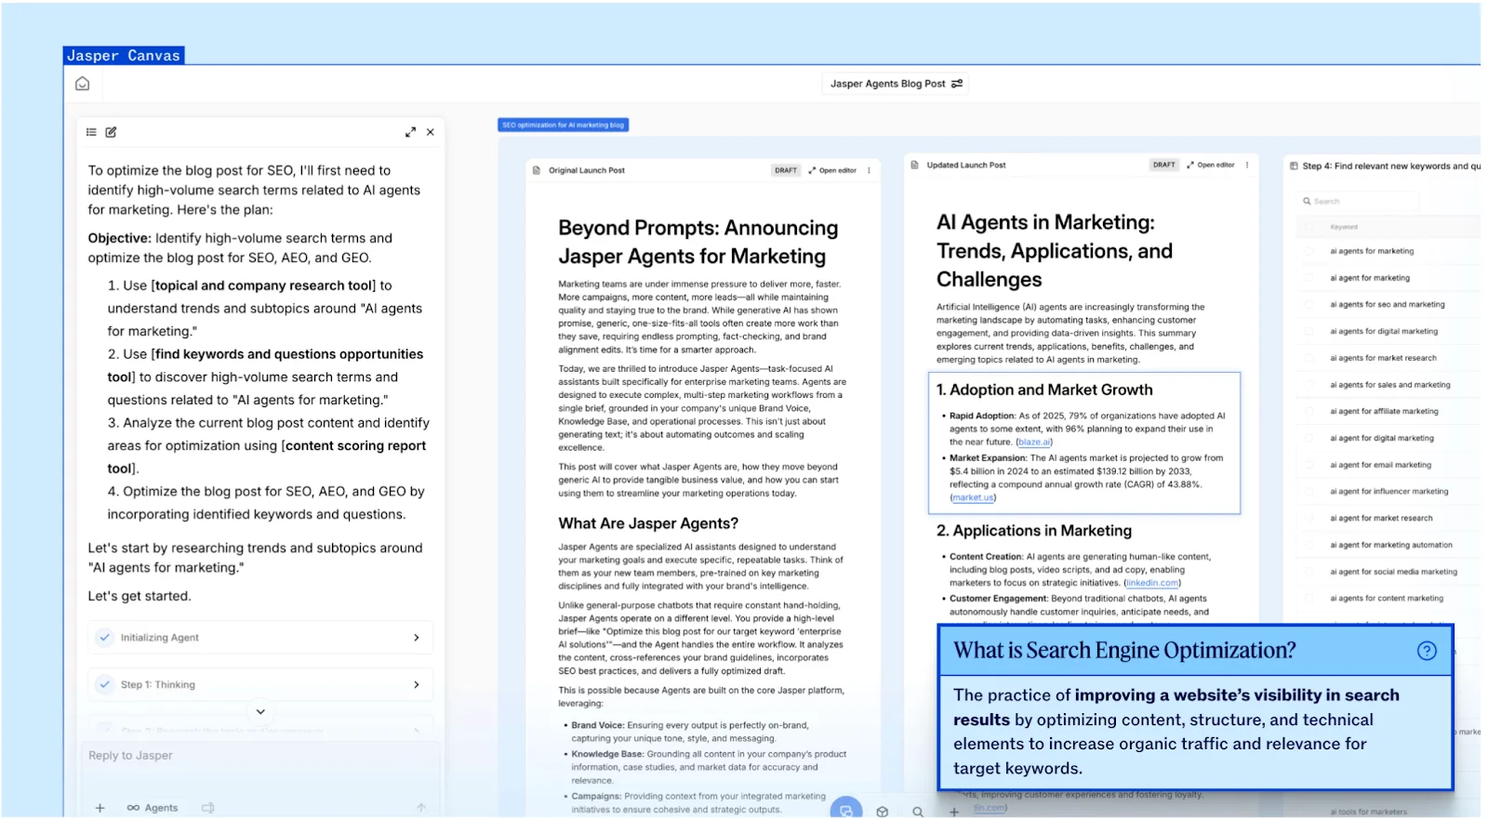The width and height of the screenshot is (1488, 819).
Task: Select the 'What Are Jasper Agents?' heading
Action: pos(648,523)
